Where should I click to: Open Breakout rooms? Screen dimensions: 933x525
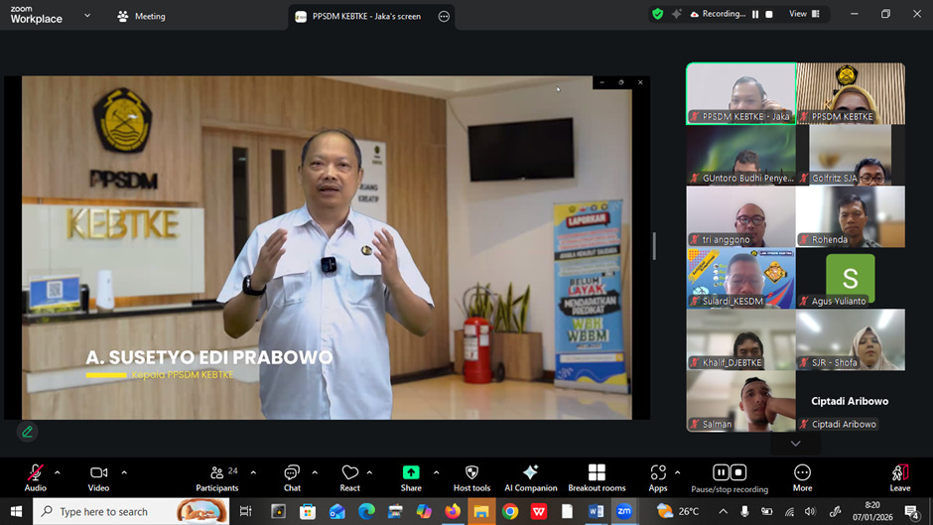[x=597, y=474]
